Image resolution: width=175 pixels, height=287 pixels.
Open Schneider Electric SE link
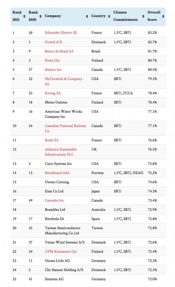[x=61, y=33]
